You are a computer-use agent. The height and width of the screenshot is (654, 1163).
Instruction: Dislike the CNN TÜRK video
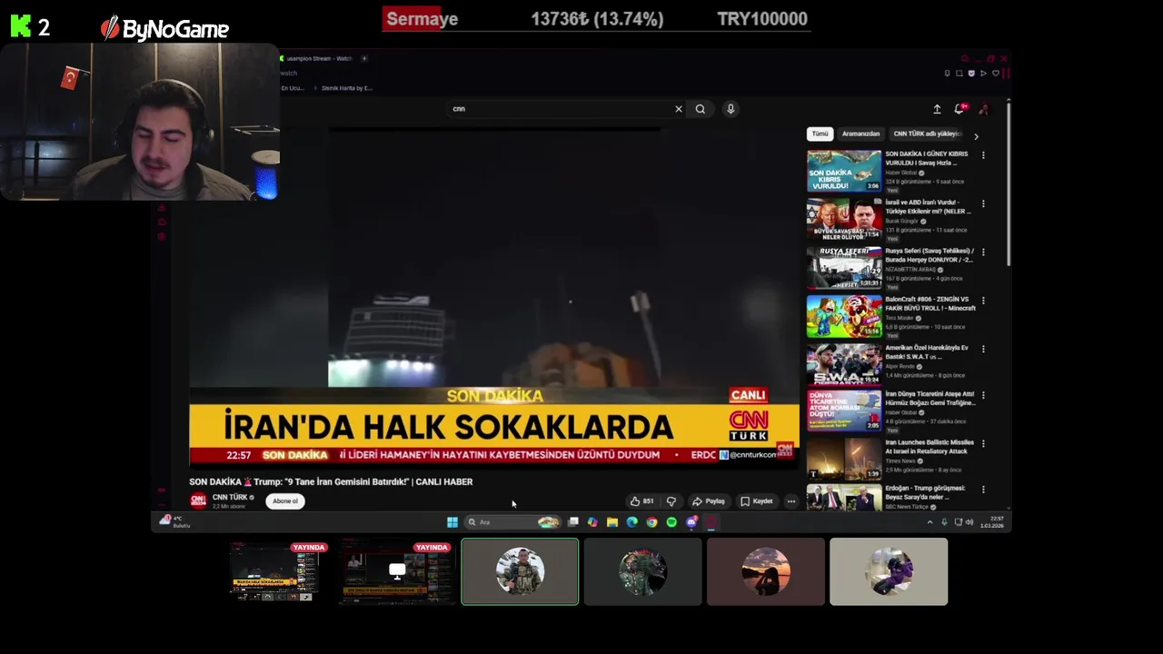[671, 501]
